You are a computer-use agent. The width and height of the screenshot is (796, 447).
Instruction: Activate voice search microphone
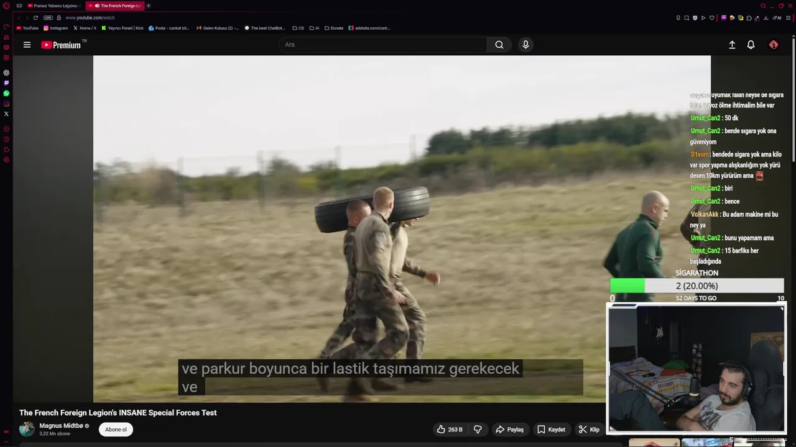click(525, 45)
